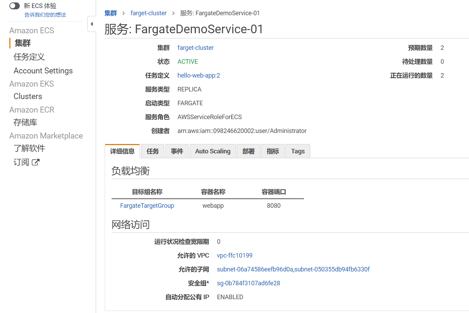This screenshot has height=313, width=469.
Task: Open 任务定义 in the sidebar
Action: pyautogui.click(x=29, y=57)
